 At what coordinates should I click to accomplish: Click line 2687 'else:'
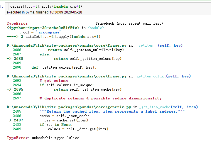[x=32, y=54]
